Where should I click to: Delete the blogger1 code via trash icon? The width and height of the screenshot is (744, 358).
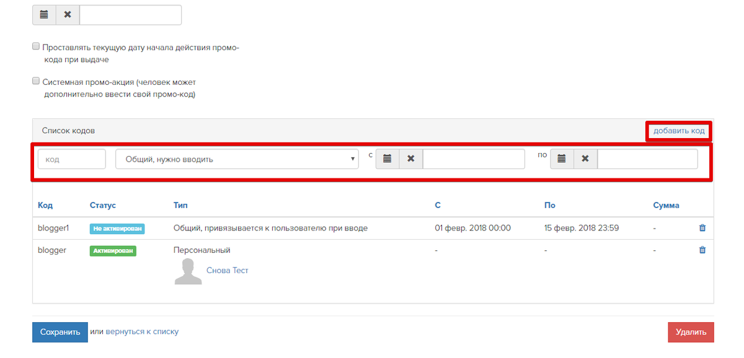click(702, 228)
